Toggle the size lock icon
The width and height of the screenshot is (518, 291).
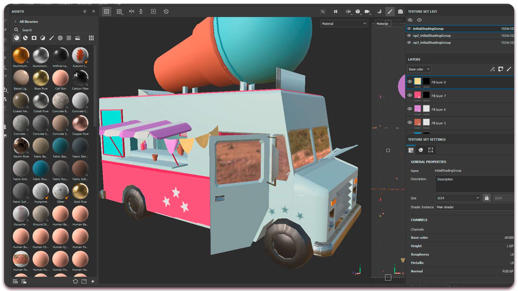coord(486,198)
